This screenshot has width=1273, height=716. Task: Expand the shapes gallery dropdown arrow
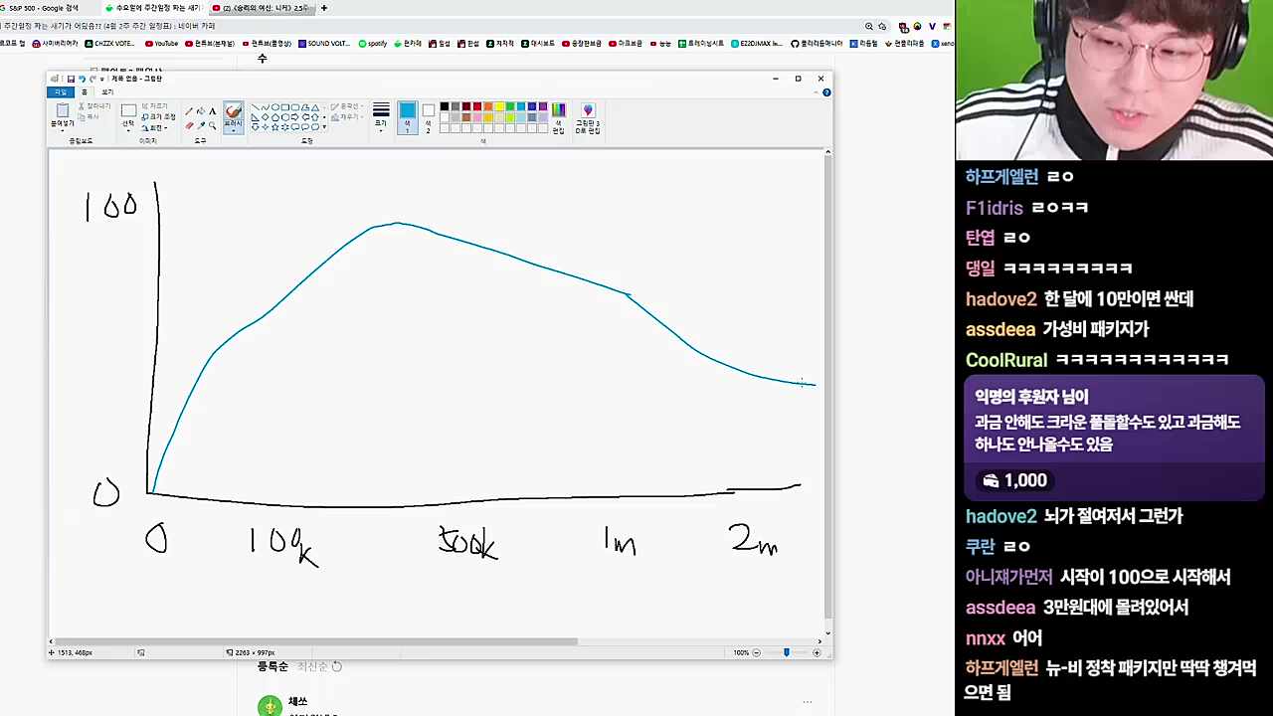pyautogui.click(x=324, y=127)
